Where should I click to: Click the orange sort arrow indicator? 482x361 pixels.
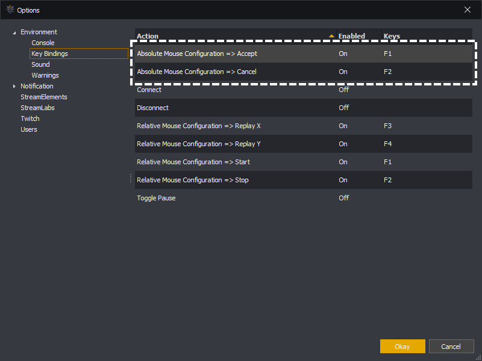click(x=331, y=36)
